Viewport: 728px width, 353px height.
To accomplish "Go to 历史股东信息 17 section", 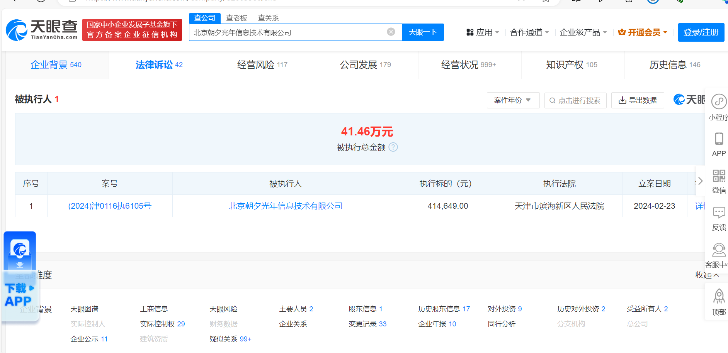I will point(444,309).
